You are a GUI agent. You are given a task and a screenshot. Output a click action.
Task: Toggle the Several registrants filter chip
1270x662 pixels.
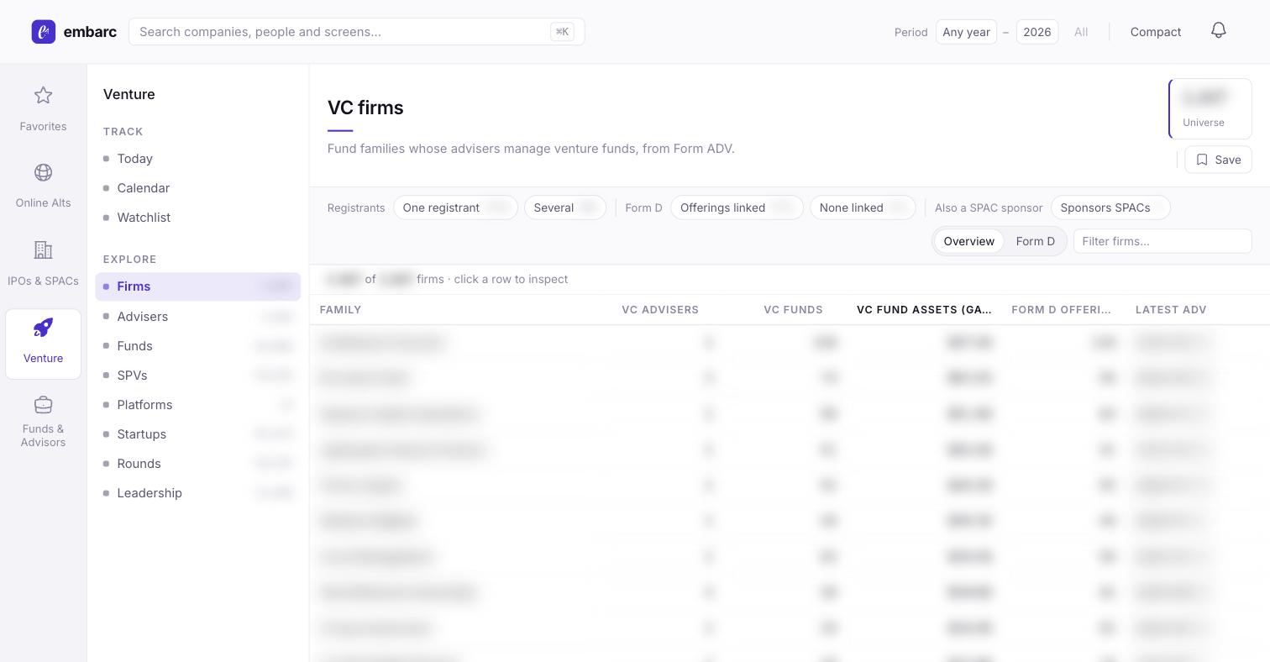coord(565,208)
